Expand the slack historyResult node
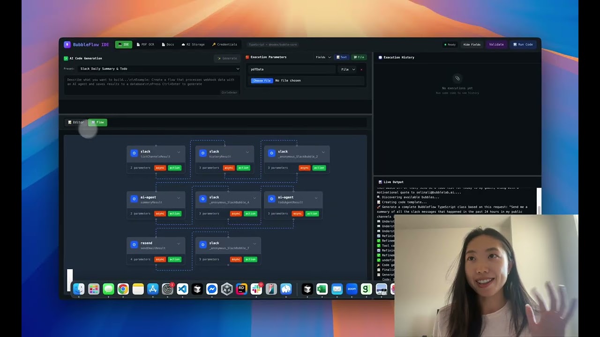 [247, 152]
